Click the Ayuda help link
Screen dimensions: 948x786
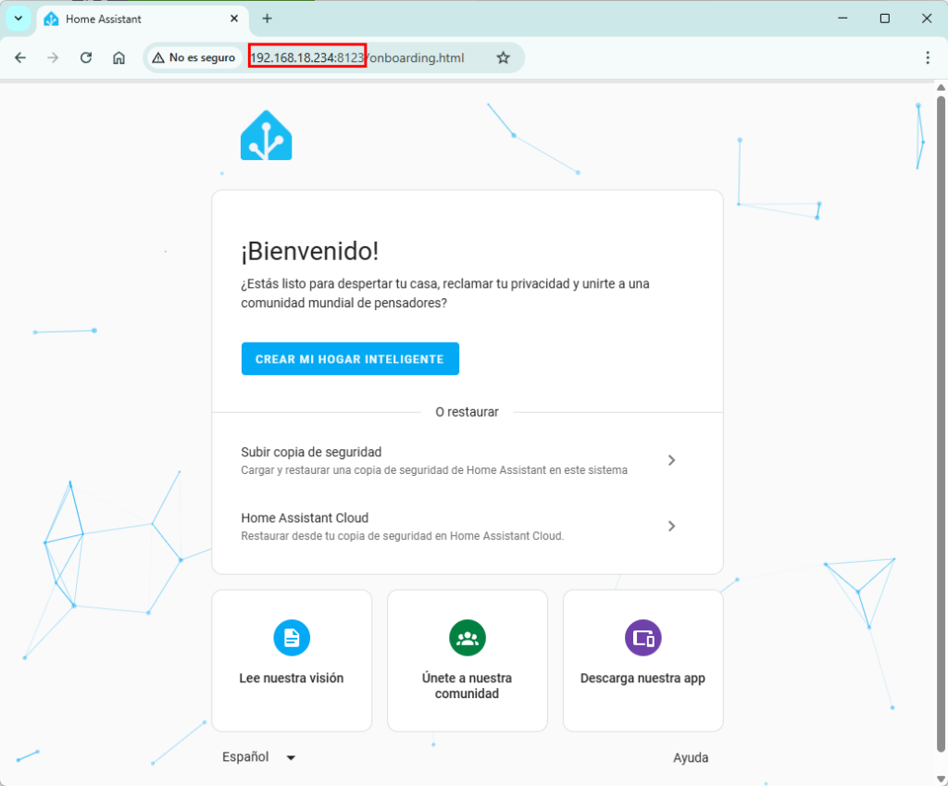690,757
